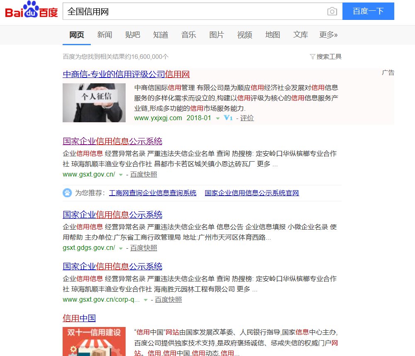Click the camera icon in the search box
415x356 pixels.
pos(332,11)
